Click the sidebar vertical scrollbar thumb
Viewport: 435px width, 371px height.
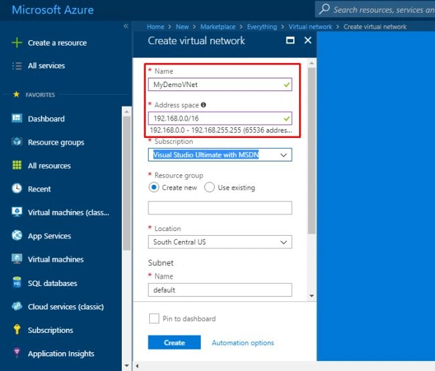(126, 183)
